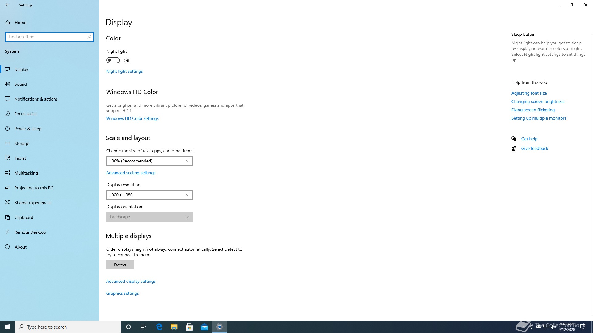Click the network tray icon
The height and width of the screenshot is (333, 593).
(x=546, y=327)
